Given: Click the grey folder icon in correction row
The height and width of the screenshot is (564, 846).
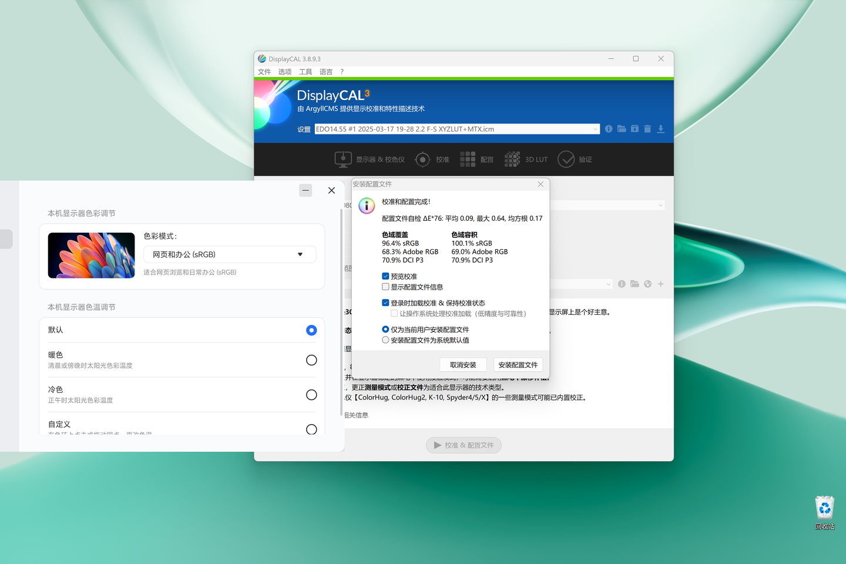Looking at the screenshot, I should click(x=634, y=284).
